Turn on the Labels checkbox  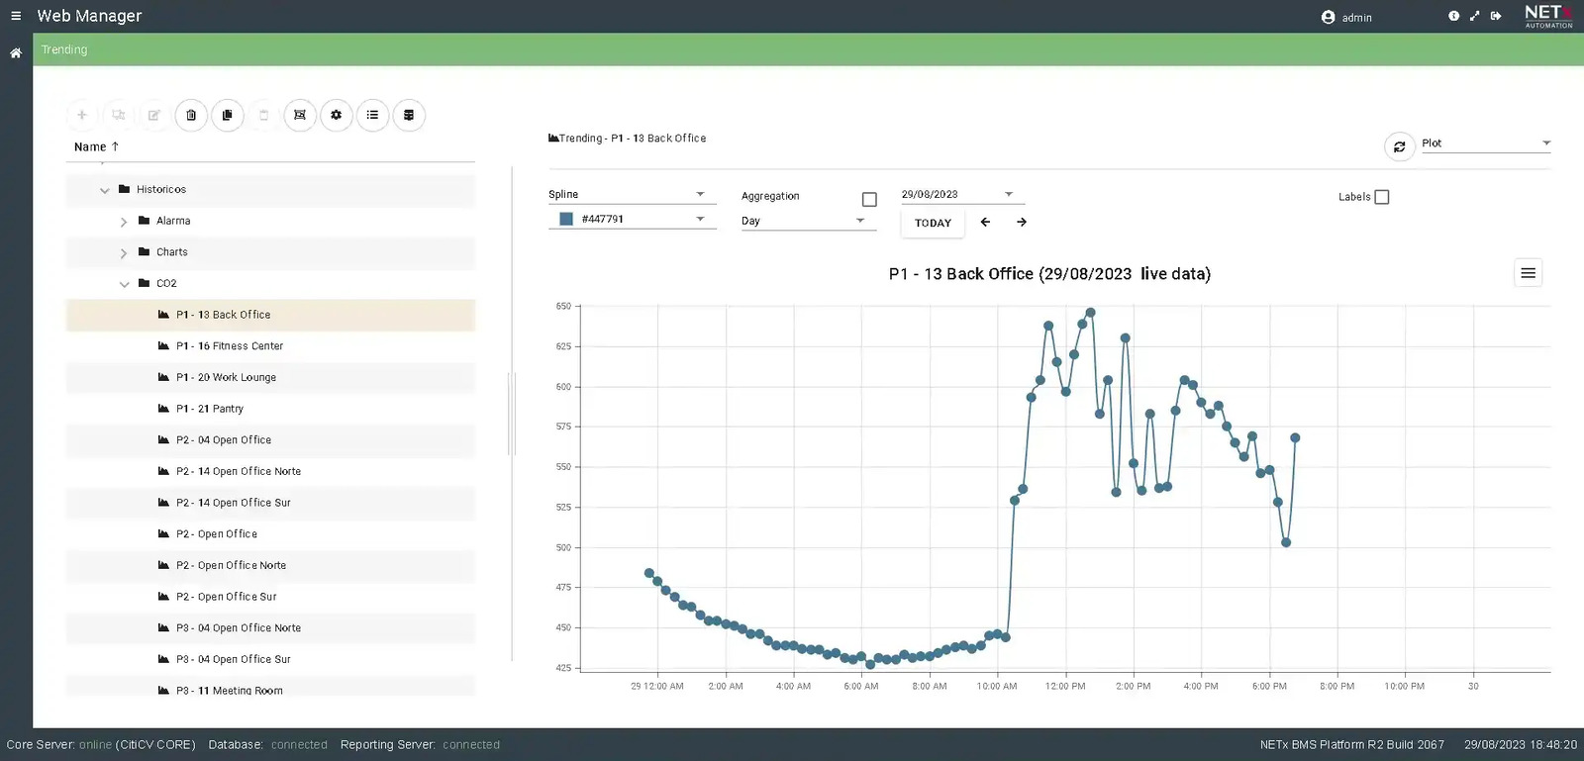[1382, 197]
